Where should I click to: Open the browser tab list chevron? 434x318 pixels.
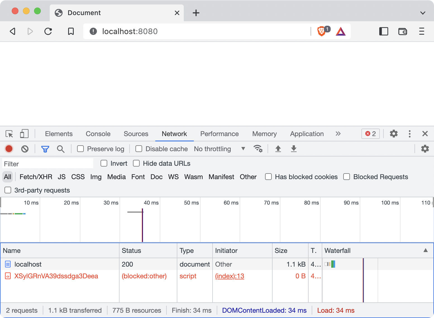(423, 13)
